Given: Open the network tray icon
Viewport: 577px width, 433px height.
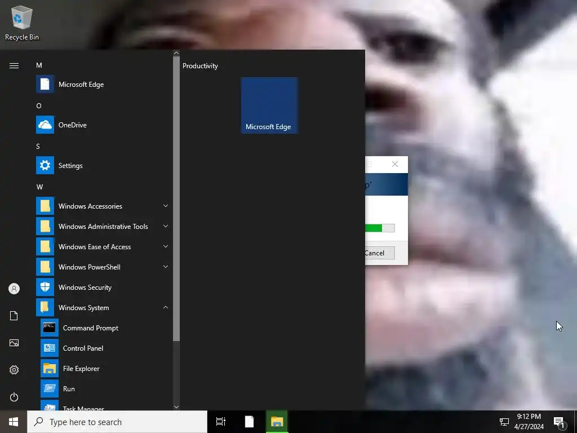Looking at the screenshot, I should [504, 422].
